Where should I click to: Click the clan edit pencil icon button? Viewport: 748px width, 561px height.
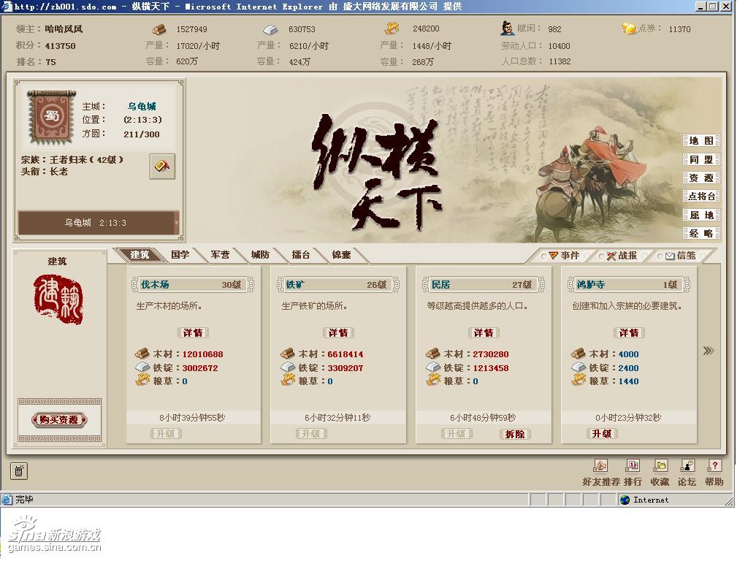click(162, 166)
